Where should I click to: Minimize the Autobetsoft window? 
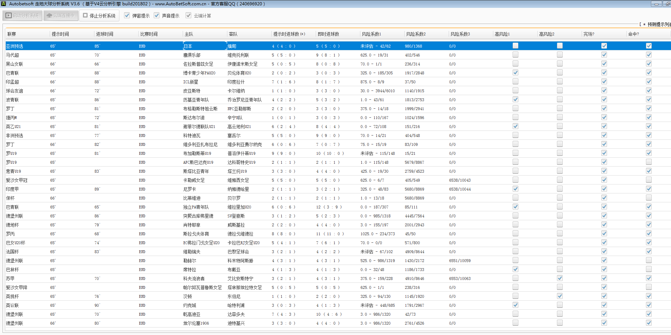tap(656, 4)
